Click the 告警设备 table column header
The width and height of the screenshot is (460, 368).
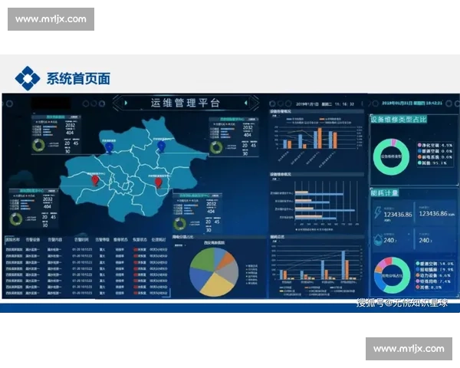32,239
